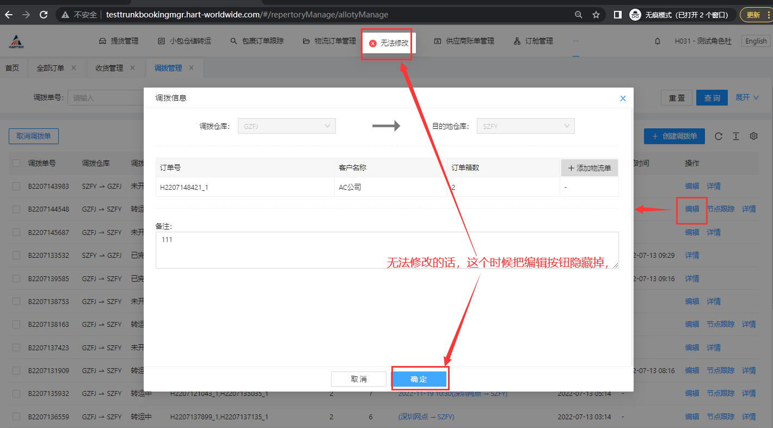Open the 调拨仓库 GZFJ dropdown
This screenshot has width=773, height=428.
pos(286,126)
